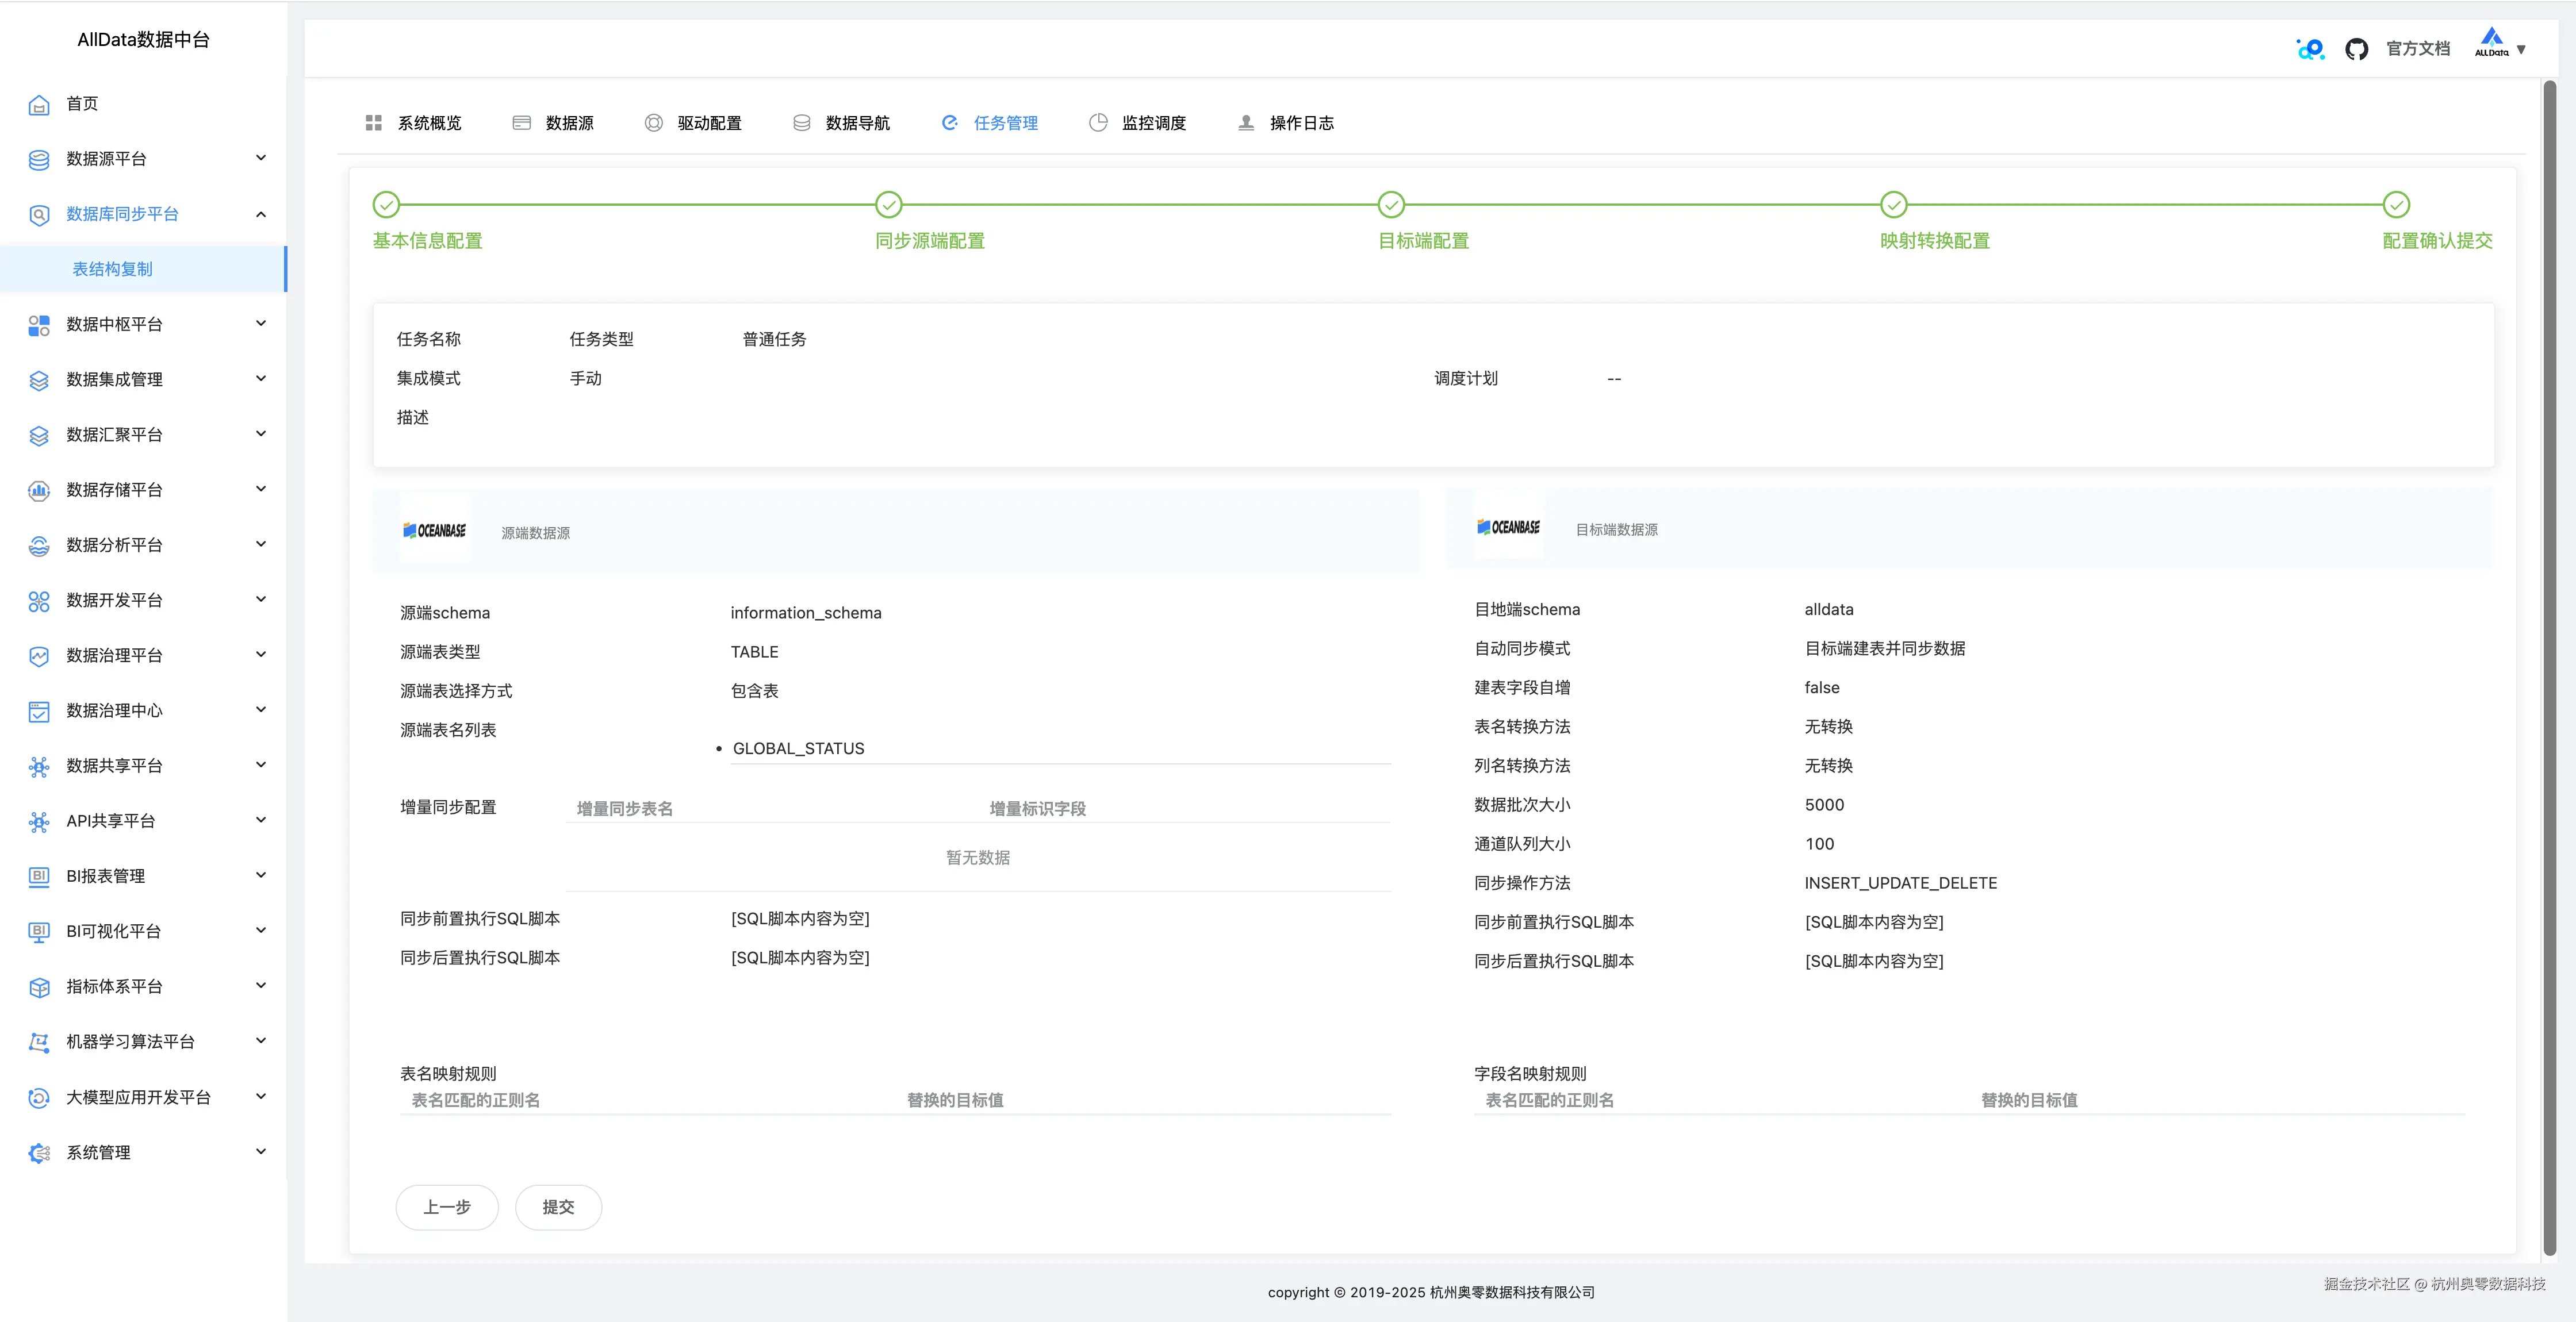Select the 映射转换配置 step checkmark
Image resolution: width=2576 pixels, height=1322 pixels.
(x=1894, y=205)
